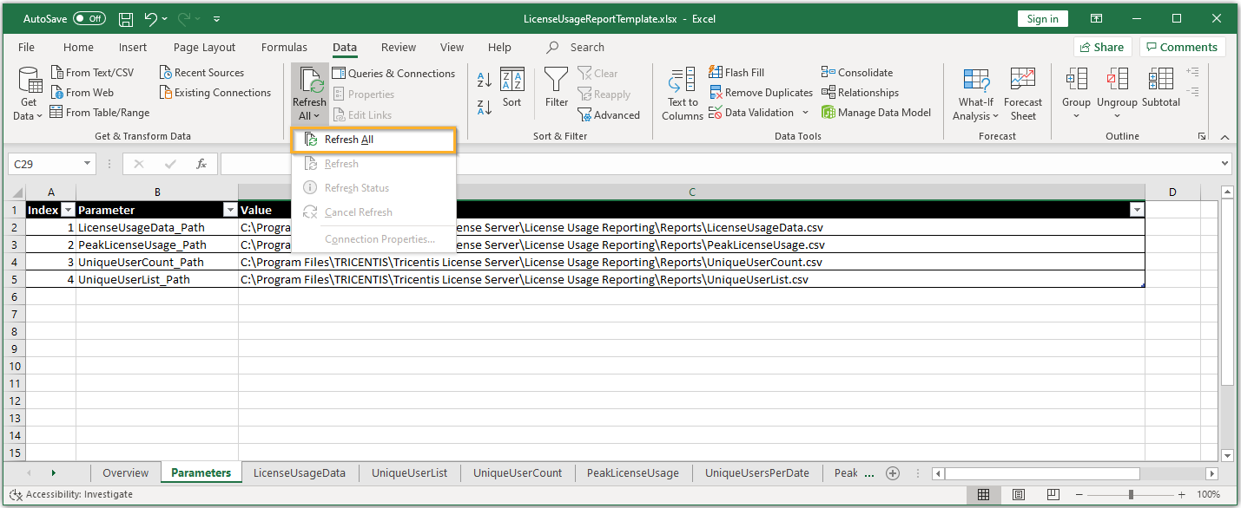The image size is (1241, 508).
Task: Click the Flash Fill icon
Action: pyautogui.click(x=716, y=73)
